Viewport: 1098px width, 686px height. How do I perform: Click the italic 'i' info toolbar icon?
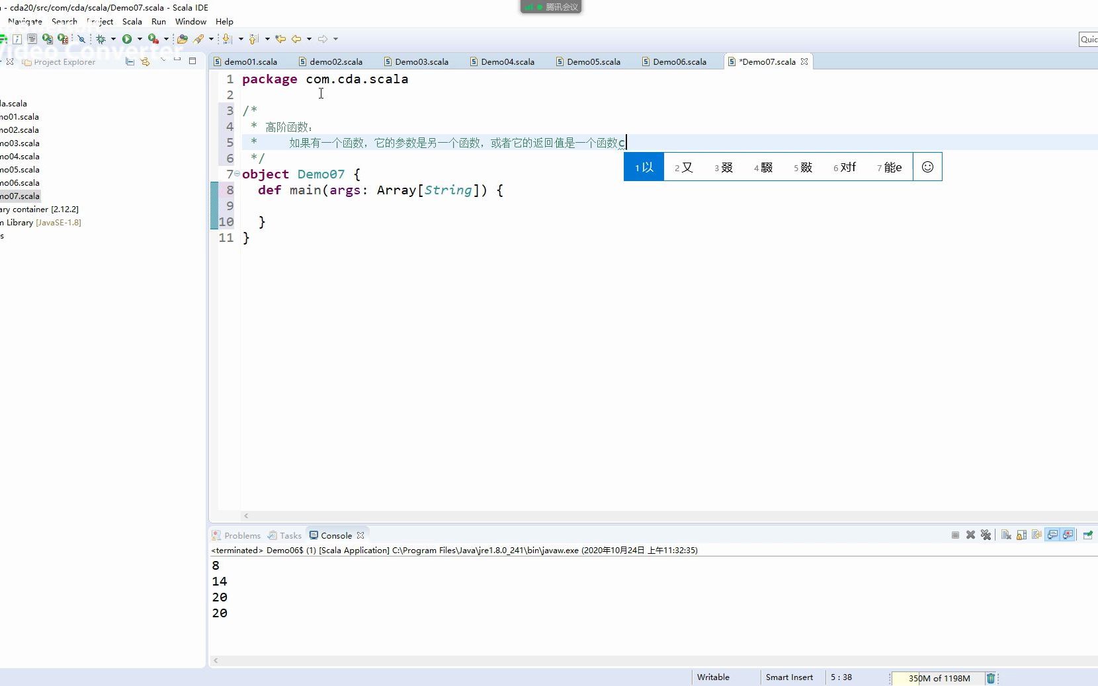point(18,39)
